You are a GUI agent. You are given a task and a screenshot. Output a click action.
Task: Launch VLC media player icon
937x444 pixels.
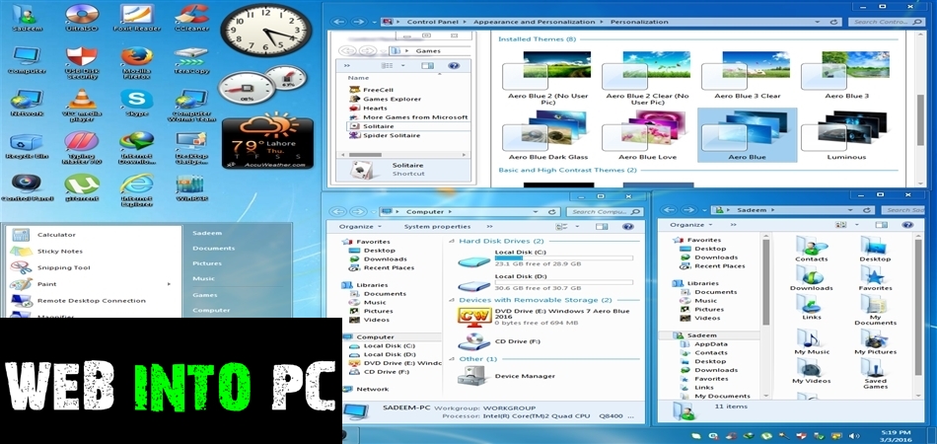pyautogui.click(x=82, y=104)
